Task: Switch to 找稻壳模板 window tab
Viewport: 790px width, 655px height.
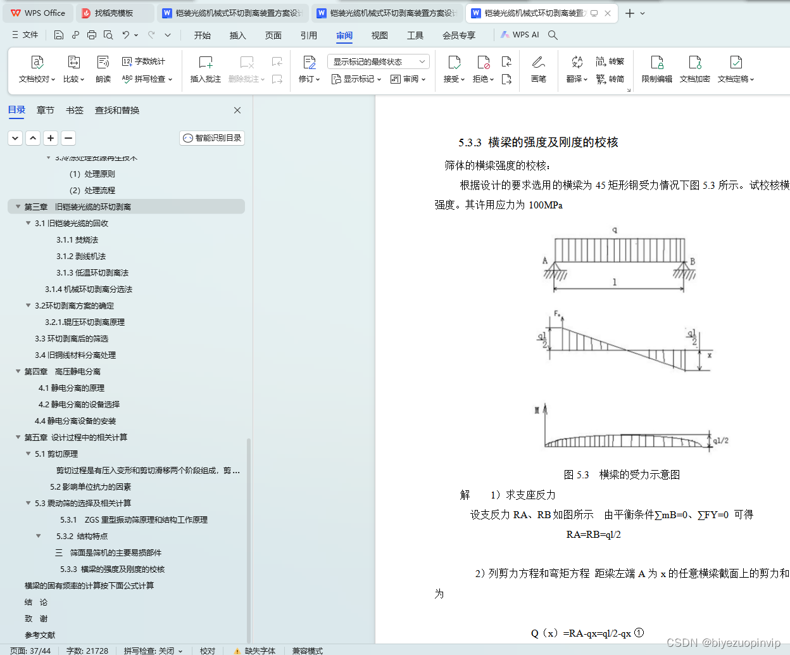Action: tap(115, 13)
